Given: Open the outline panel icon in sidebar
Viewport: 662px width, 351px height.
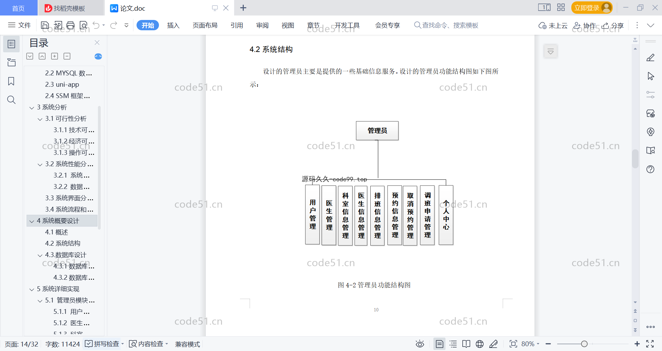Looking at the screenshot, I should point(11,44).
